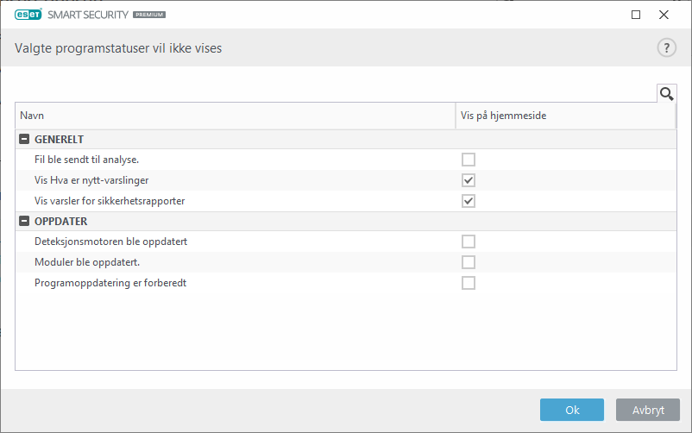The height and width of the screenshot is (433, 692).
Task: Uncheck Vis varsler for sikkerhetsrapporter checkbox
Action: [x=469, y=201]
